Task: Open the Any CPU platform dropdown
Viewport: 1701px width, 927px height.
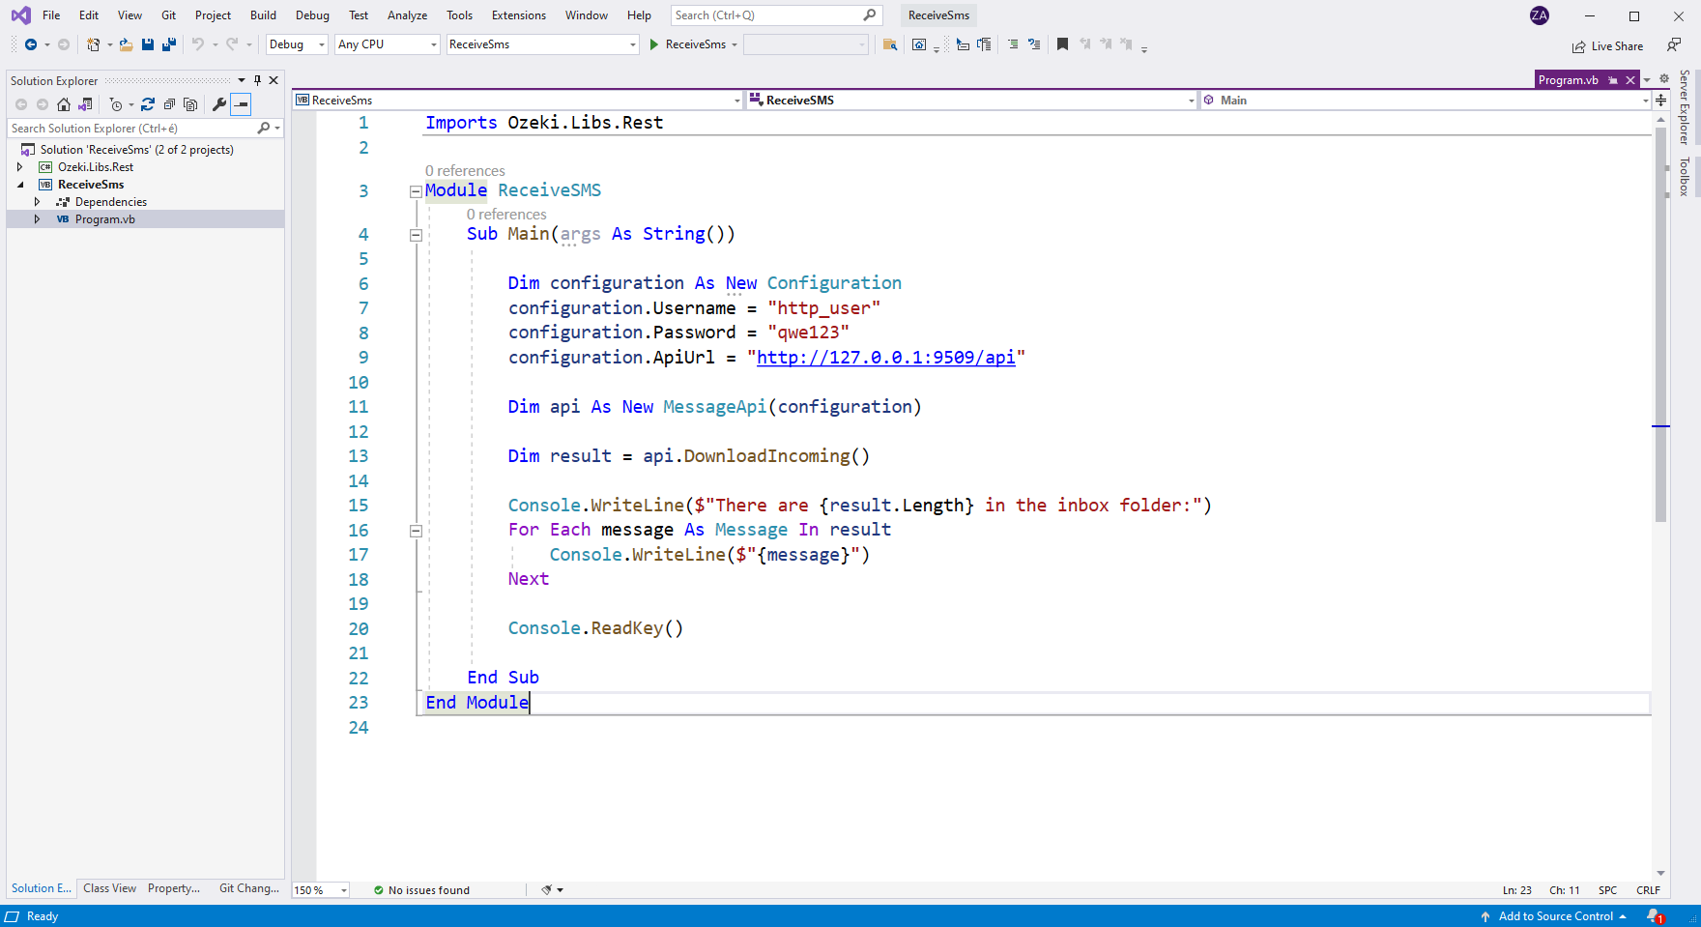Action: pos(388,44)
